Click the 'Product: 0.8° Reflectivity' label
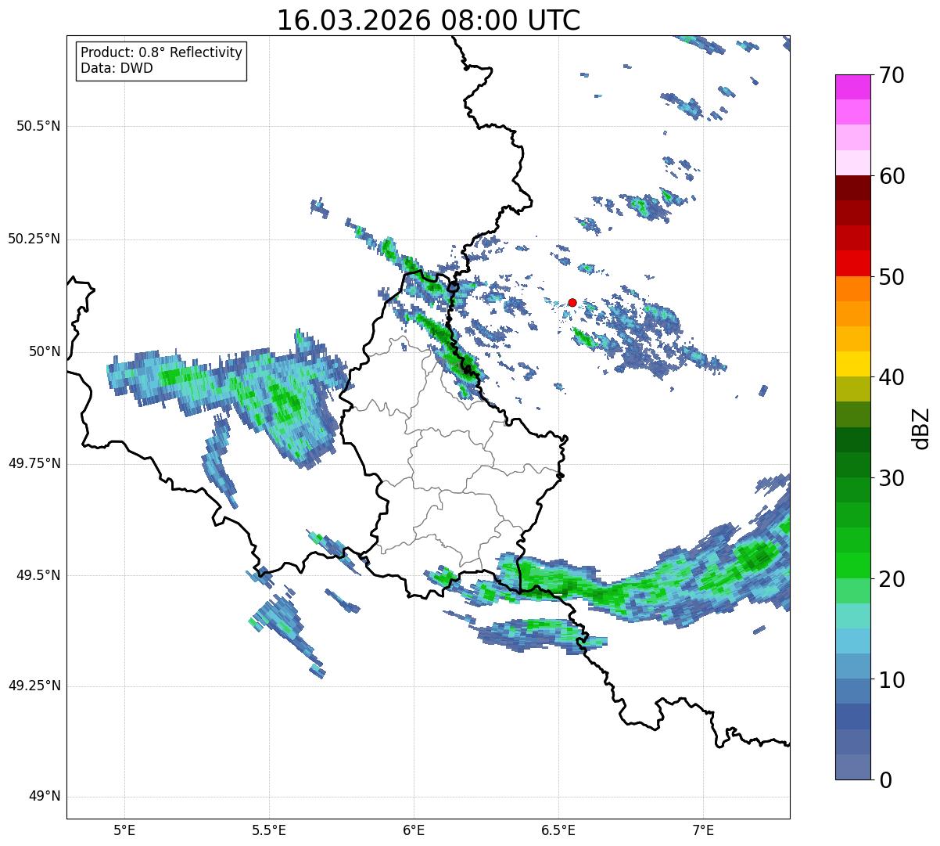 [x=162, y=52]
